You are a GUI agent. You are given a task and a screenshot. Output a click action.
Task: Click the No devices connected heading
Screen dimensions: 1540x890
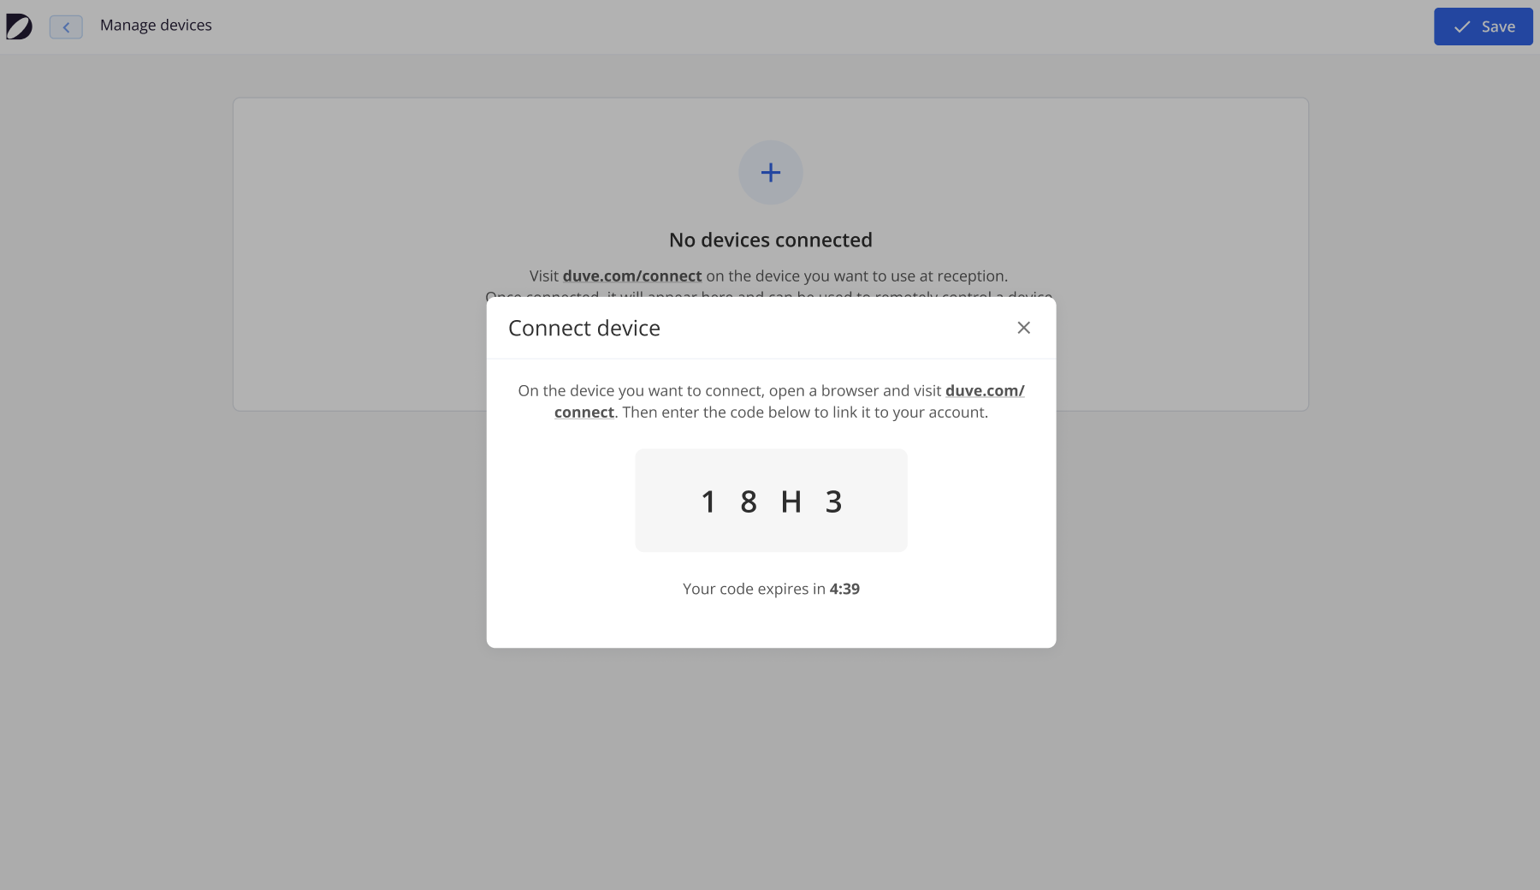pos(770,240)
